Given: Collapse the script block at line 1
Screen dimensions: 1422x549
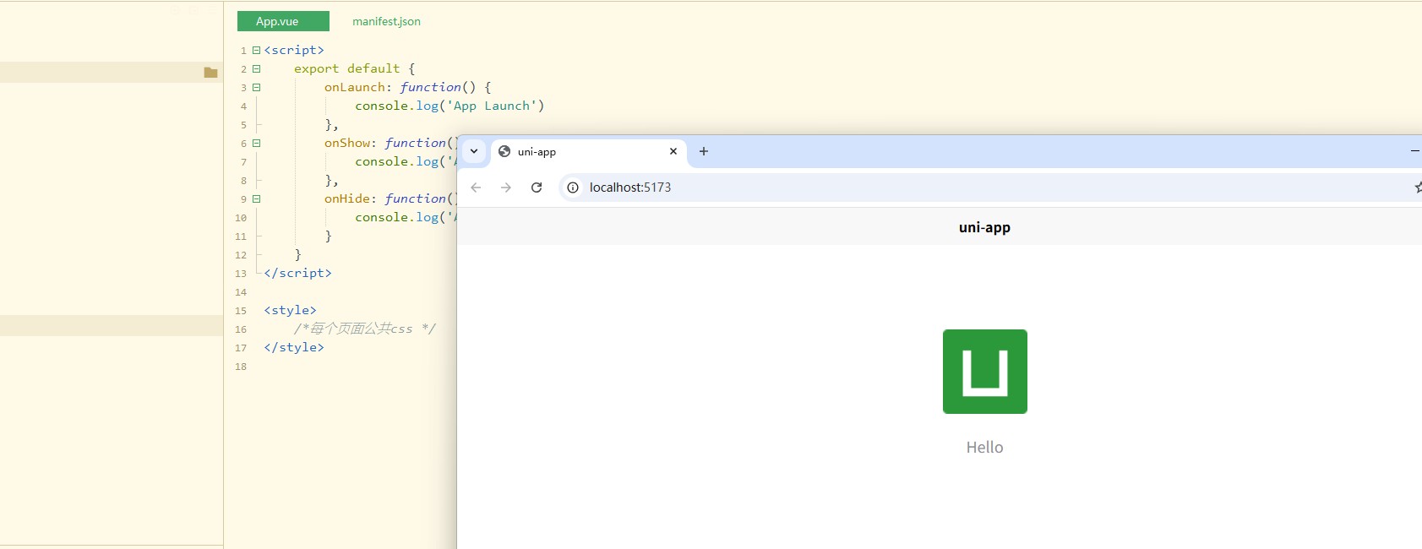Looking at the screenshot, I should pos(256,50).
